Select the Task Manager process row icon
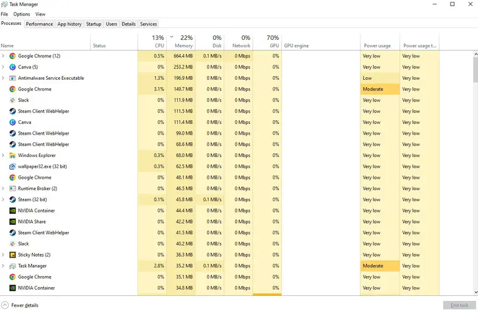Image resolution: width=478 pixels, height=314 pixels. click(x=12, y=266)
